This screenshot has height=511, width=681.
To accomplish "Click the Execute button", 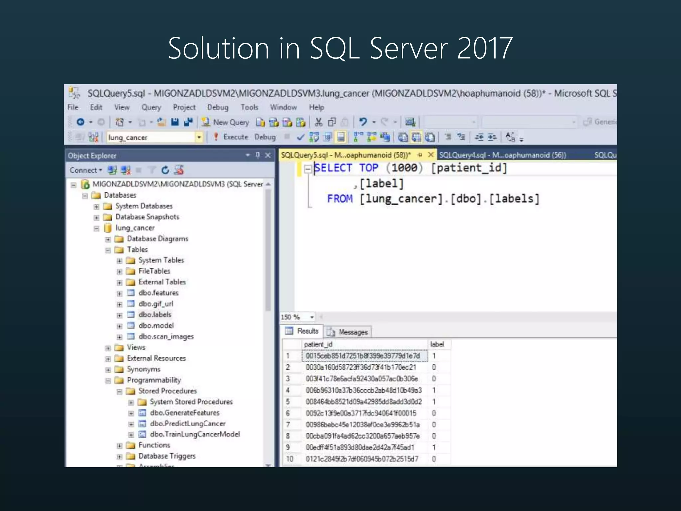I will click(231, 137).
